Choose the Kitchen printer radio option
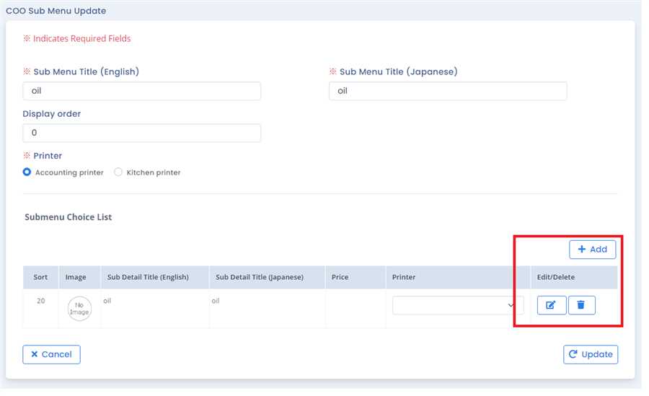The height and width of the screenshot is (396, 649). (x=118, y=172)
